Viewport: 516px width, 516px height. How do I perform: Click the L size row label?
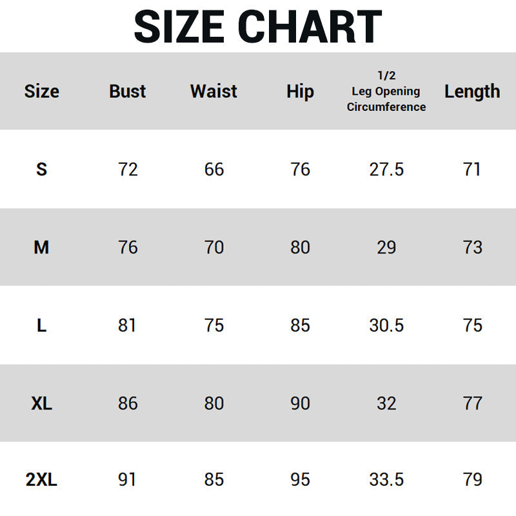point(41,326)
